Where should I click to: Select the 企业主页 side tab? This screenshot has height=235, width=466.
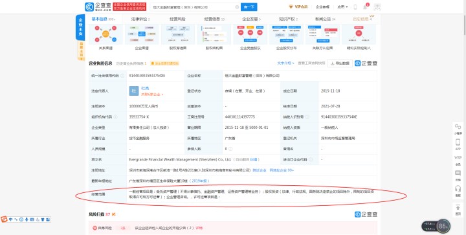point(80,27)
